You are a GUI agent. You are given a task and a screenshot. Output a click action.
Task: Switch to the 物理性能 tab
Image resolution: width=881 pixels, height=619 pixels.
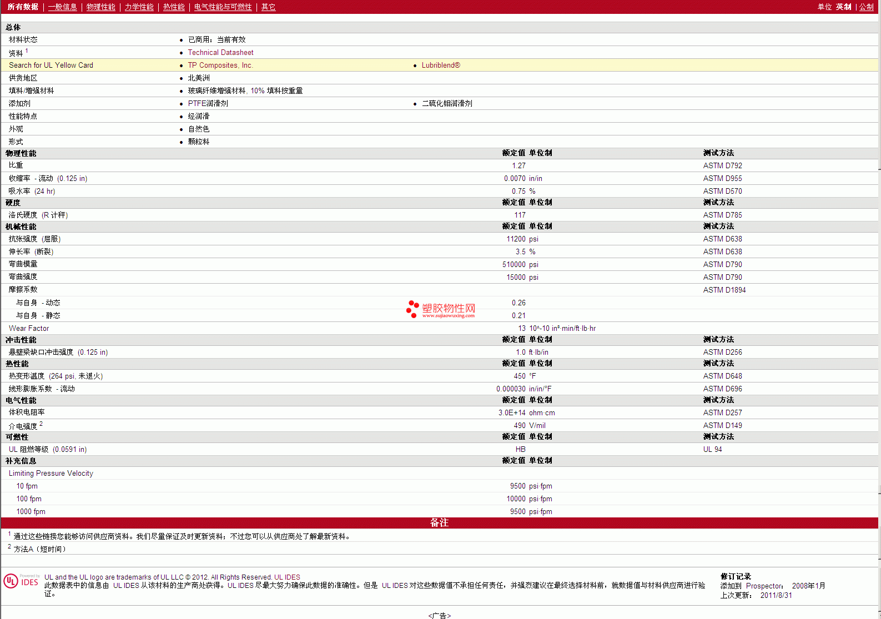coord(100,7)
